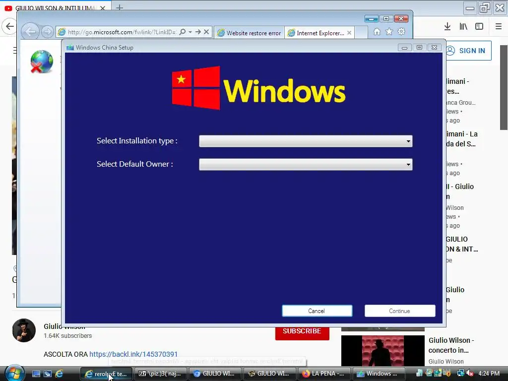Click the muted volume tray icon

pyautogui.click(x=470, y=374)
